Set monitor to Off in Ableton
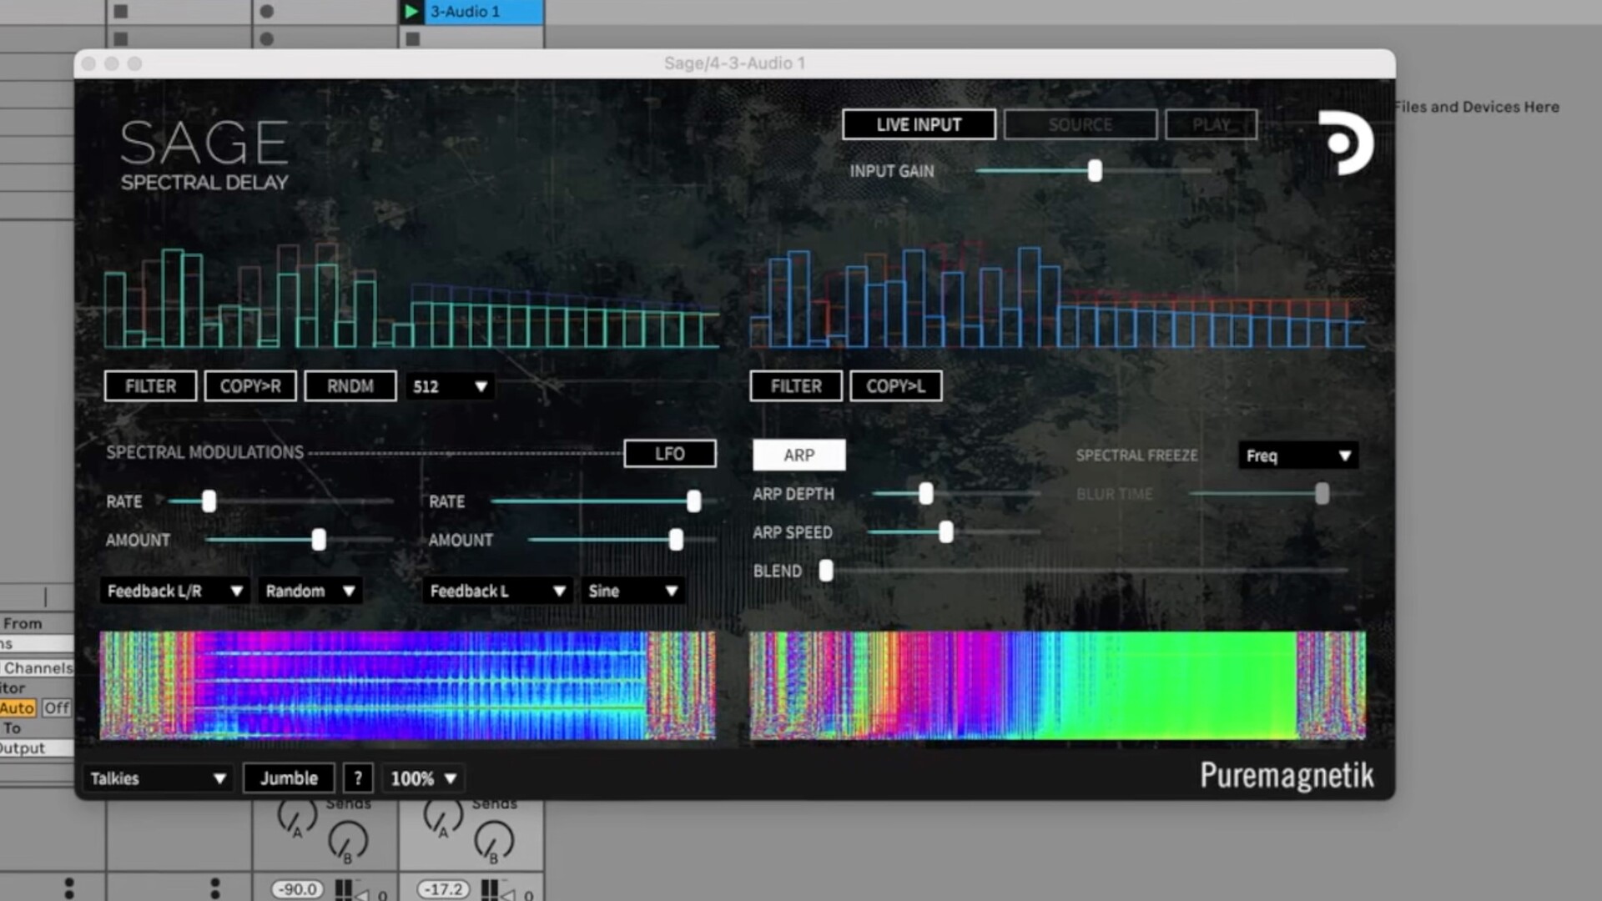The image size is (1602, 901). coord(57,708)
